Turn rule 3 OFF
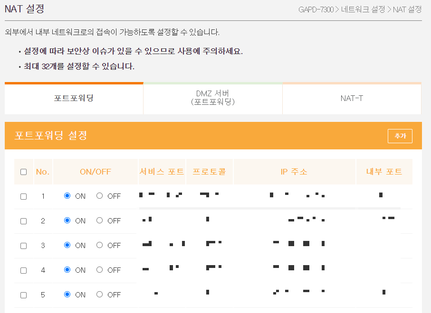431x313 pixels. (x=99, y=245)
